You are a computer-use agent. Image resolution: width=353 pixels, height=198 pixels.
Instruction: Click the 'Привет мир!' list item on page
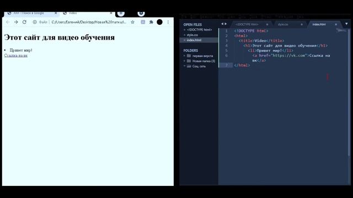(21, 50)
